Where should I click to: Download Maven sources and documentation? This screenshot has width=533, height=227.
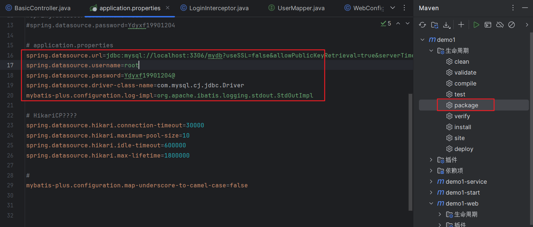point(447,25)
